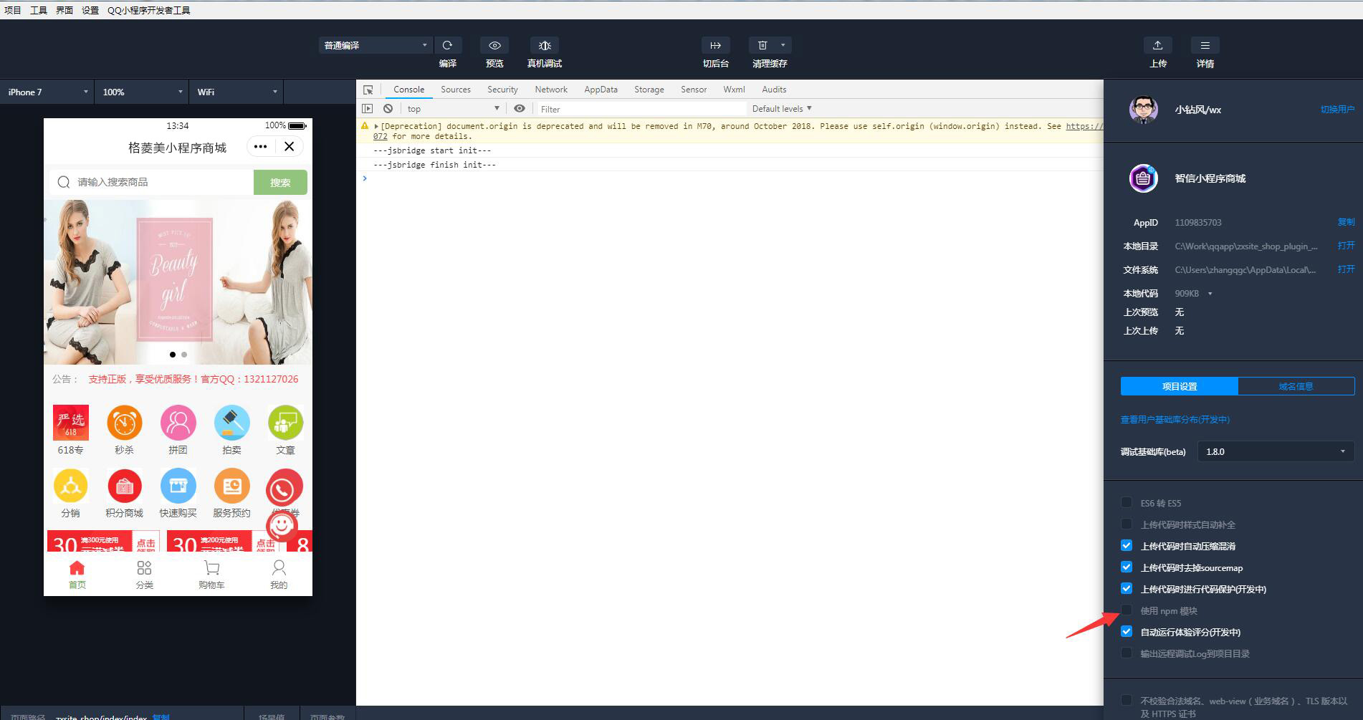Click the 切后台 icon

click(x=715, y=45)
